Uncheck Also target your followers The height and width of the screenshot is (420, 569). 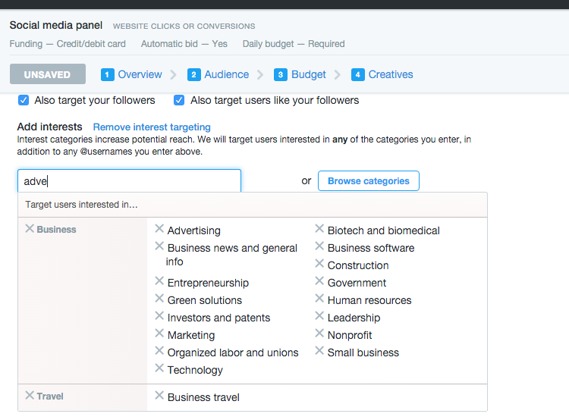point(24,100)
